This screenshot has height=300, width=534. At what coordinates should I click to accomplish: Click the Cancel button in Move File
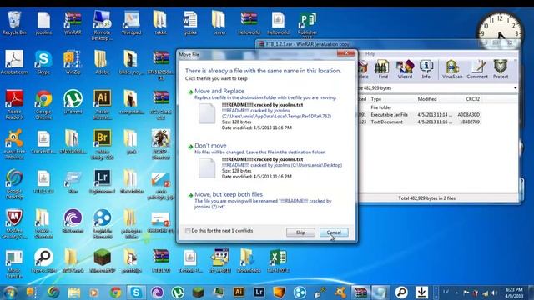pyautogui.click(x=334, y=232)
